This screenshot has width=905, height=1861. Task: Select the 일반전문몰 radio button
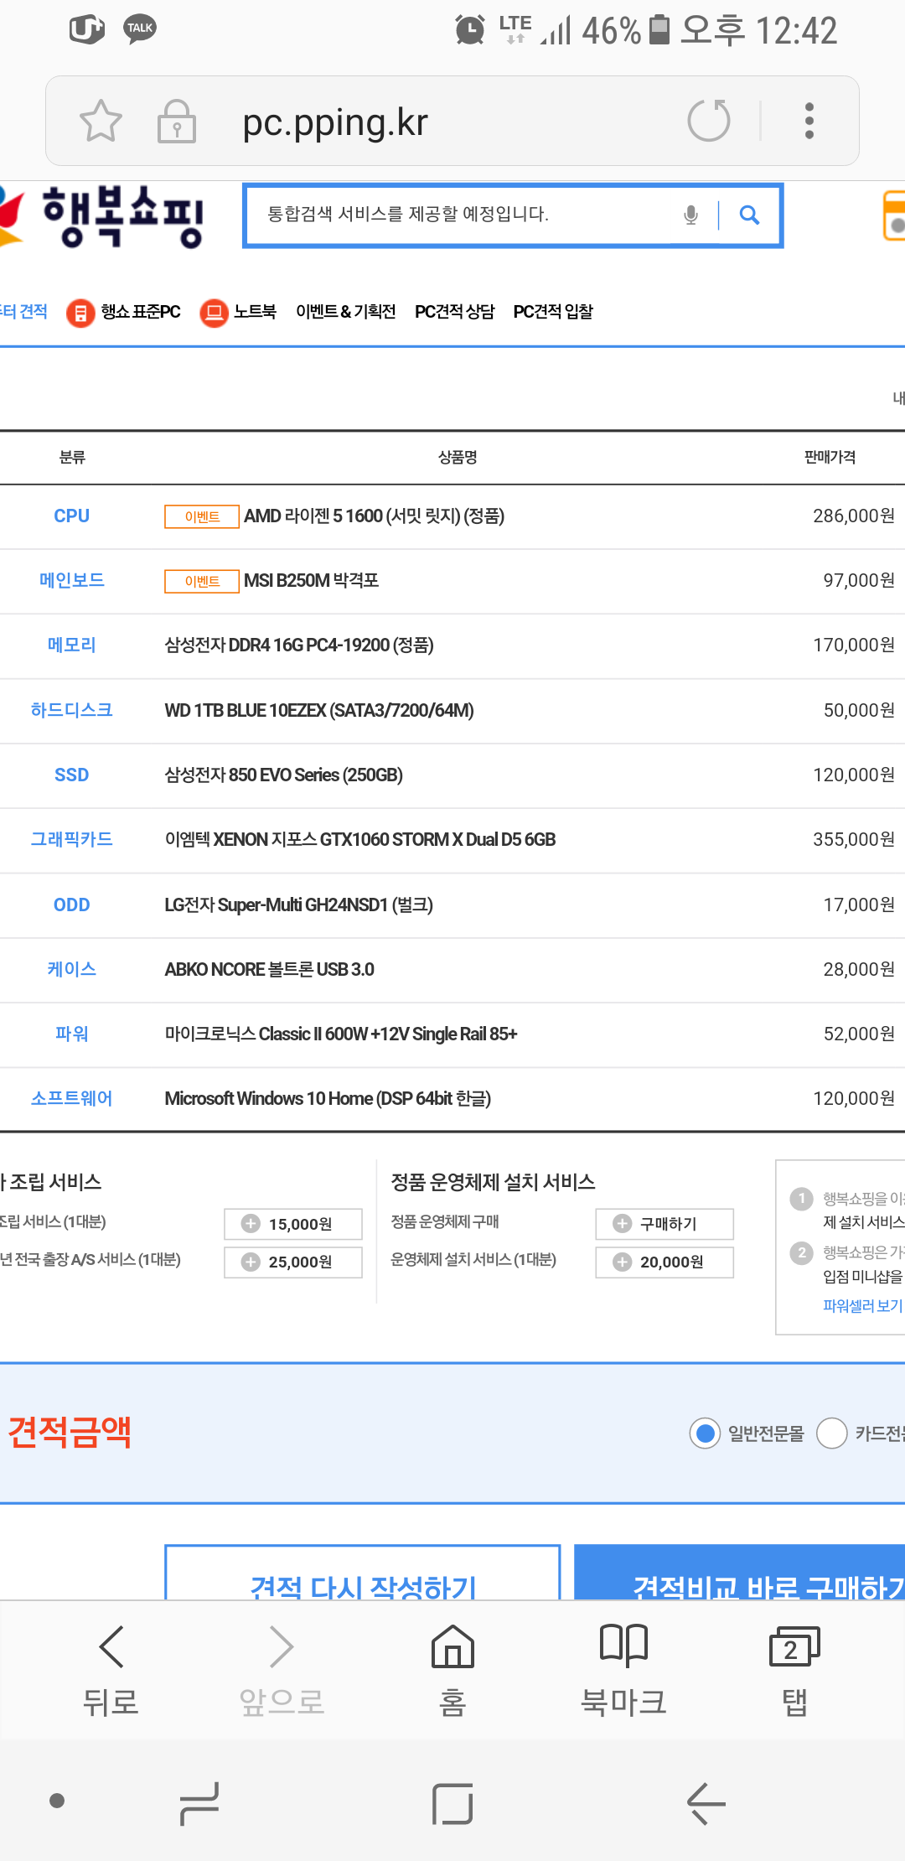pos(706,1433)
